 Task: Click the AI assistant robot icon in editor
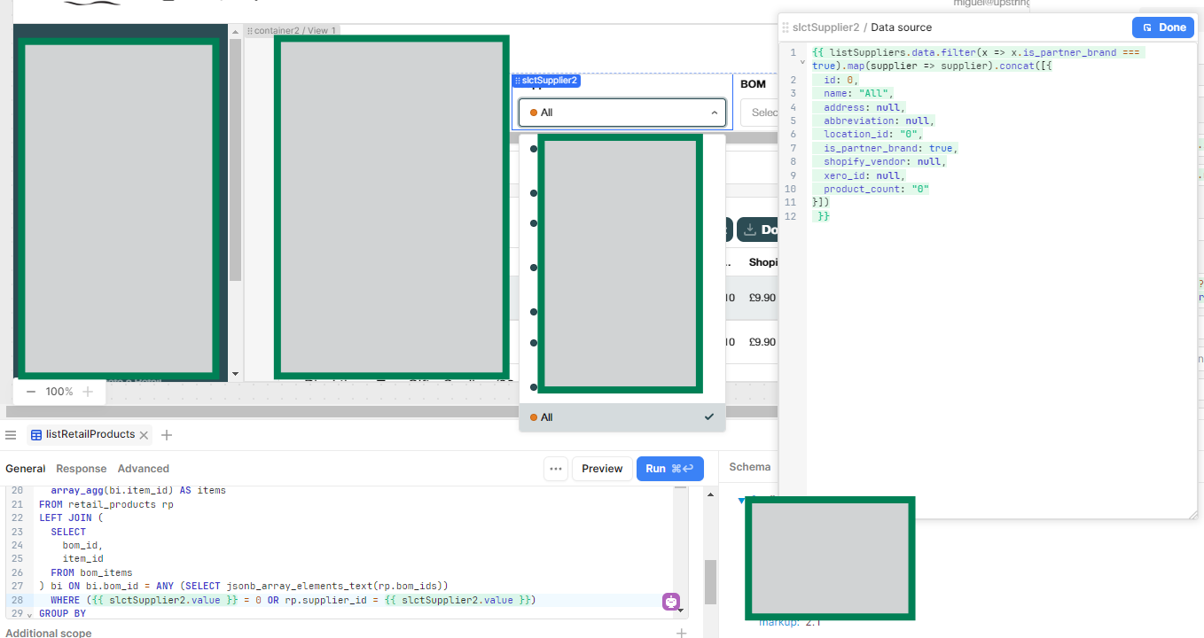point(671,602)
